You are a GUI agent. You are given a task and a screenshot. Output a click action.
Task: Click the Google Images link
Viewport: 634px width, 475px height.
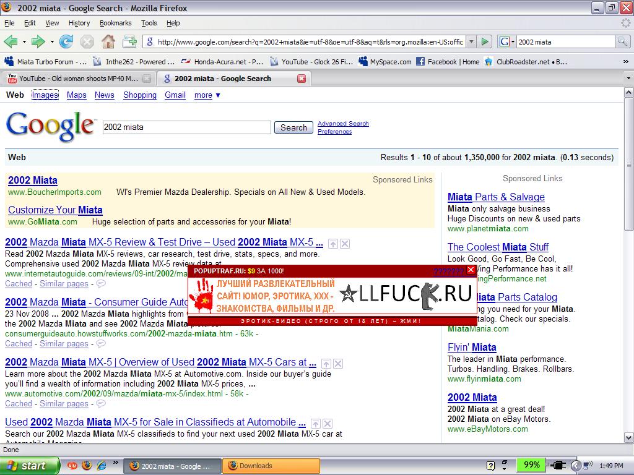[x=45, y=95]
